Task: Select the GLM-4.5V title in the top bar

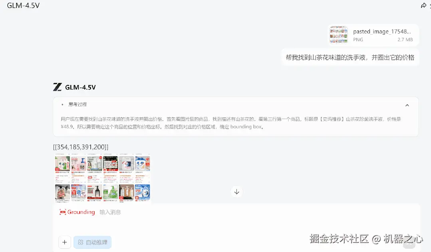Action: point(22,6)
